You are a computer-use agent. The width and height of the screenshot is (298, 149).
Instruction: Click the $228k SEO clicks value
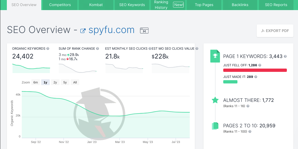(x=160, y=56)
